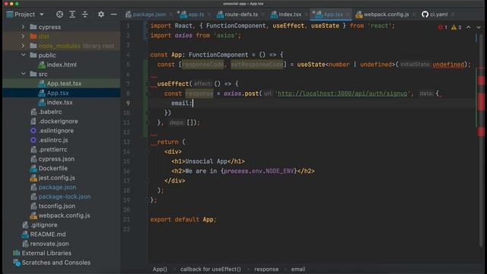Click the warnings count indicator icon
This screenshot has height=274, width=487.
(454, 27)
